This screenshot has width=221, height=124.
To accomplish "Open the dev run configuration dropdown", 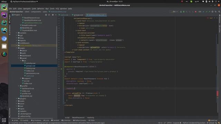I will click(174, 12).
